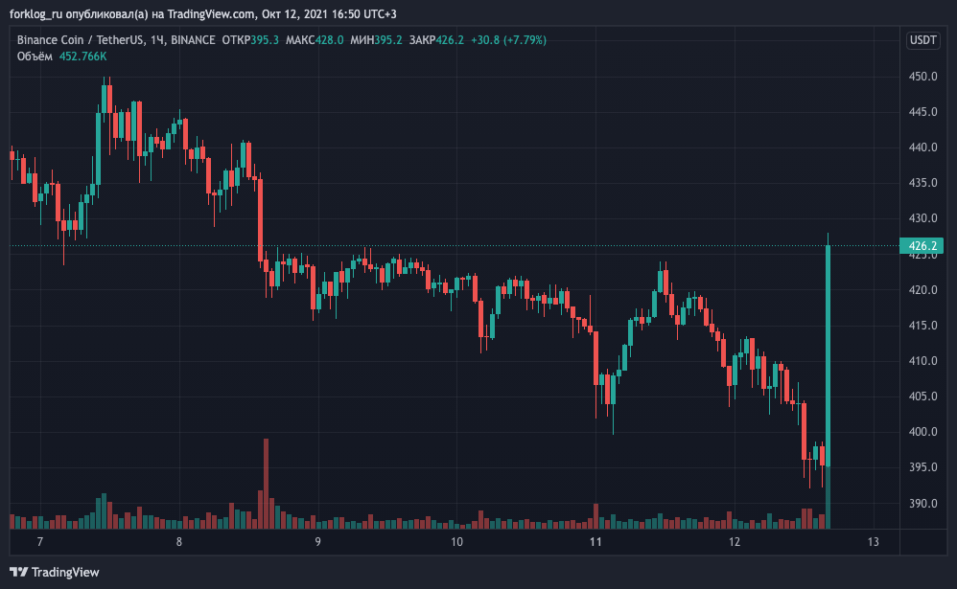Image resolution: width=957 pixels, height=589 pixels.
Task: Click the 390.0 price axis label
Action: pos(922,504)
